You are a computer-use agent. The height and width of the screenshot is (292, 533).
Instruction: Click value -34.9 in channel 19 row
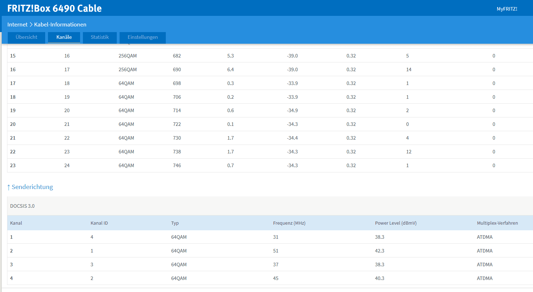(x=292, y=110)
